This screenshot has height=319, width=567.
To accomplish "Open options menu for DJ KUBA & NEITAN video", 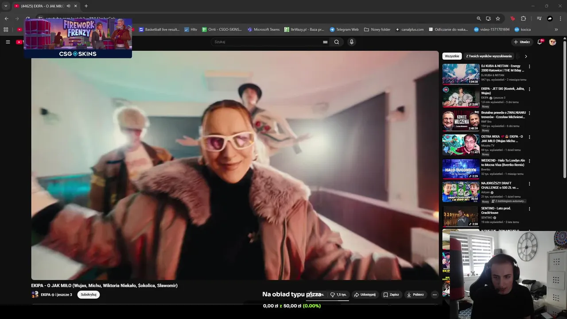I will click(529, 66).
